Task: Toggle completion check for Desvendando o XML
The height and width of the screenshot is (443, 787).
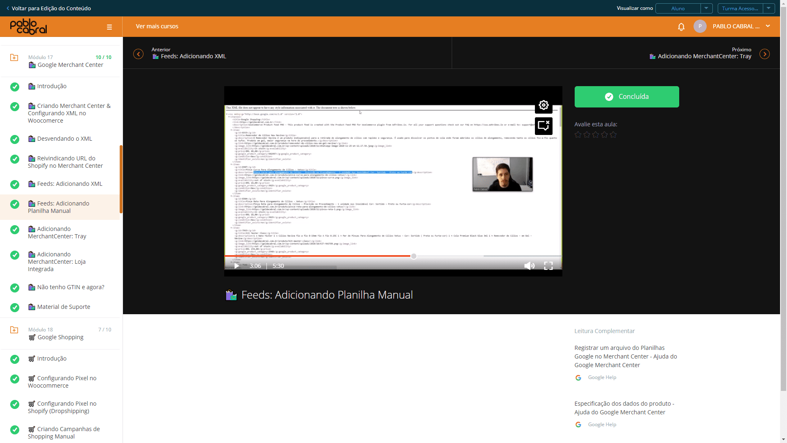Action: (15, 139)
